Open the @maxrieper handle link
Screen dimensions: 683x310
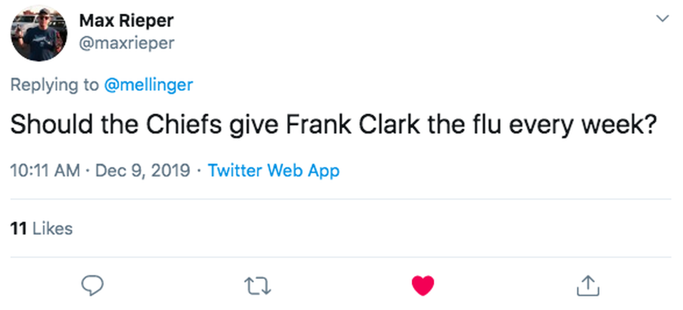(x=126, y=43)
